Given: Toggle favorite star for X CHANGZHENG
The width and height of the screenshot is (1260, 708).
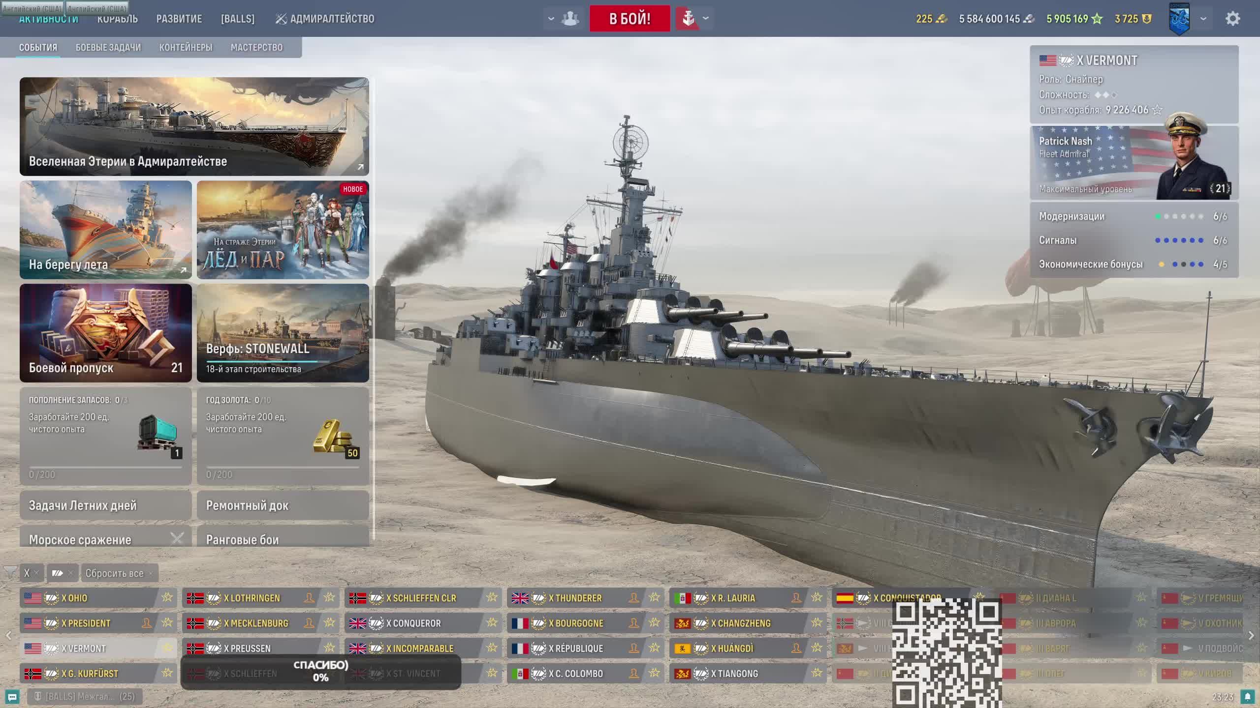Looking at the screenshot, I should tap(817, 623).
